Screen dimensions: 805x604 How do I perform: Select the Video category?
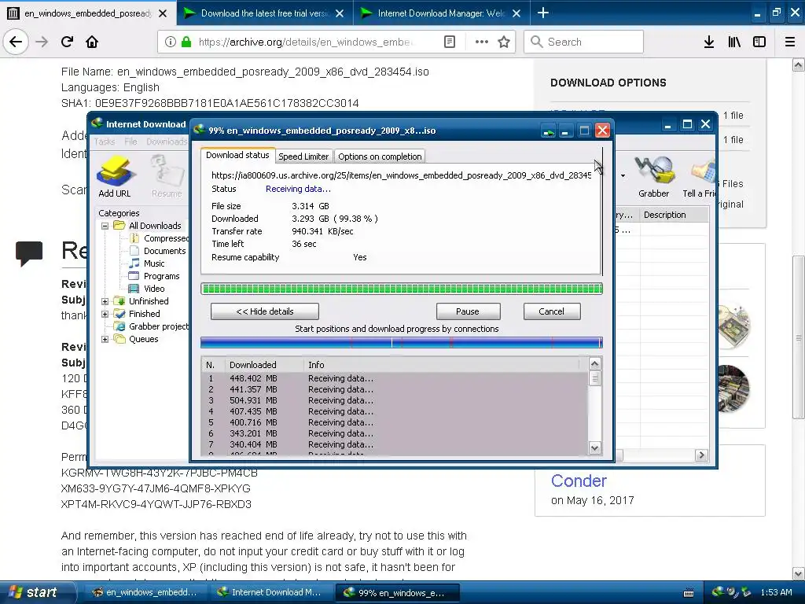[147, 289]
